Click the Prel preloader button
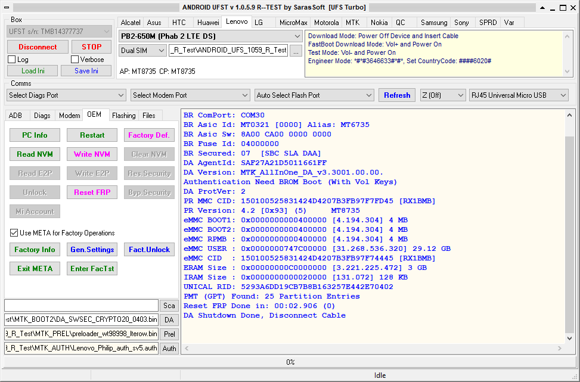 pyautogui.click(x=169, y=334)
